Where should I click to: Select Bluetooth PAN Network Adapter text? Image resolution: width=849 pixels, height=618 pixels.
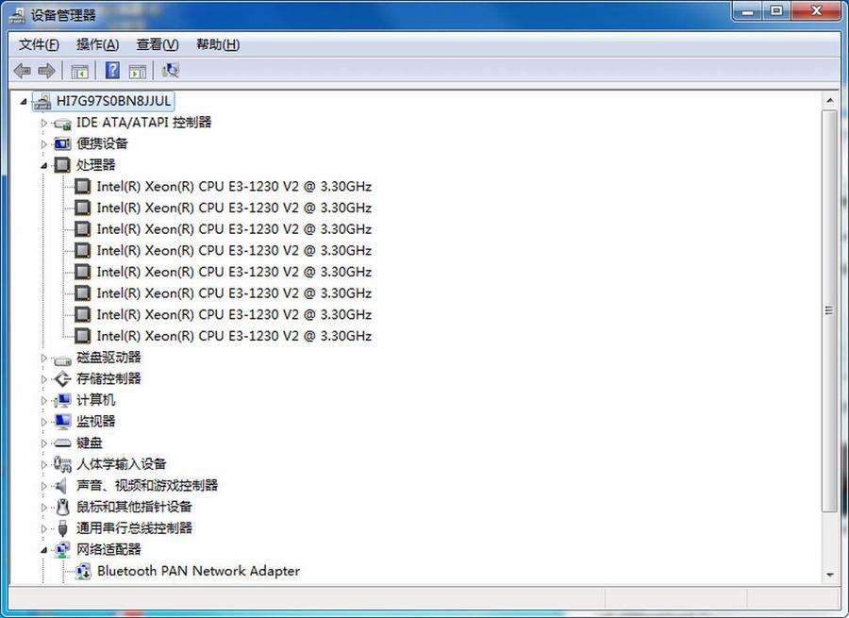tap(198, 571)
